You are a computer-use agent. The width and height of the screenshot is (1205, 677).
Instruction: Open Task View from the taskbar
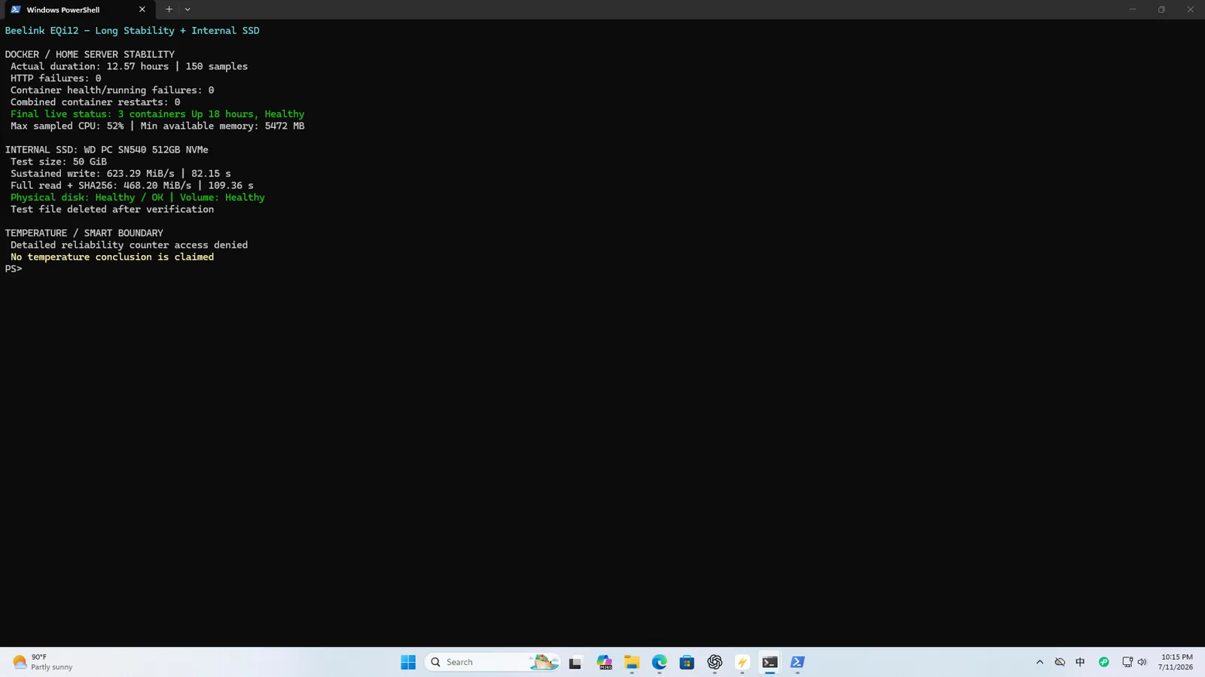tap(575, 662)
